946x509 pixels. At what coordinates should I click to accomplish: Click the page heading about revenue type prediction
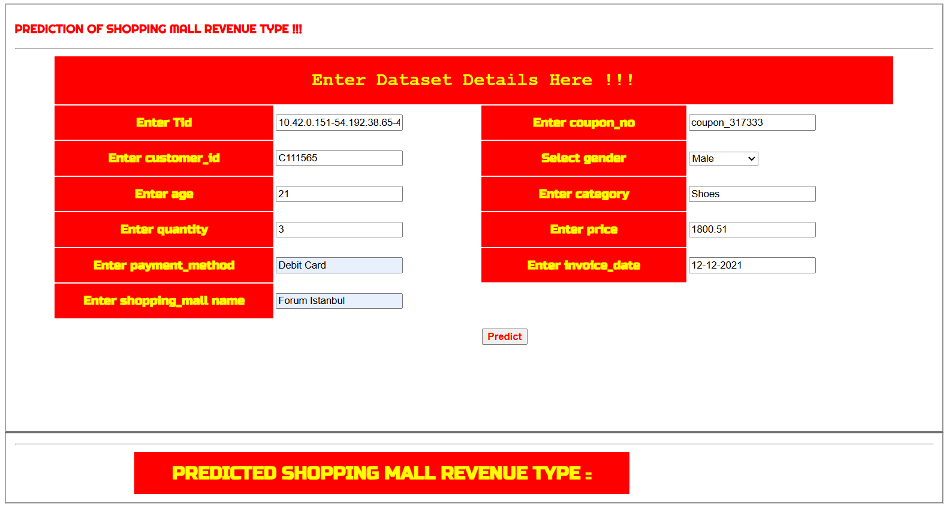coord(158,29)
